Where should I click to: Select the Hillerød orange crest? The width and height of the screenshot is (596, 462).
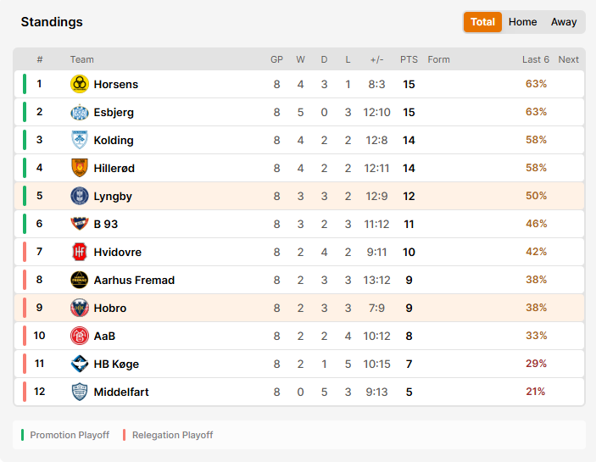[80, 168]
